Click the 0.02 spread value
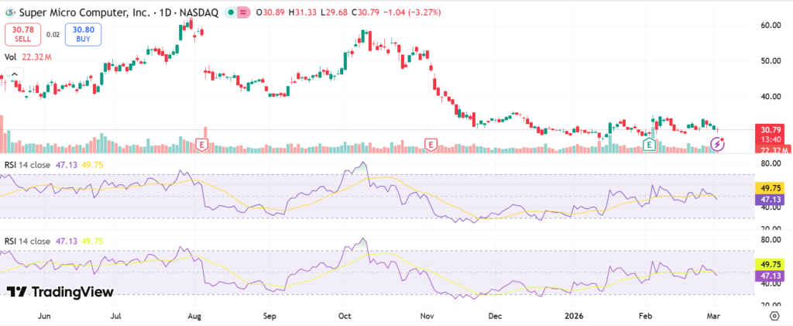 click(53, 34)
